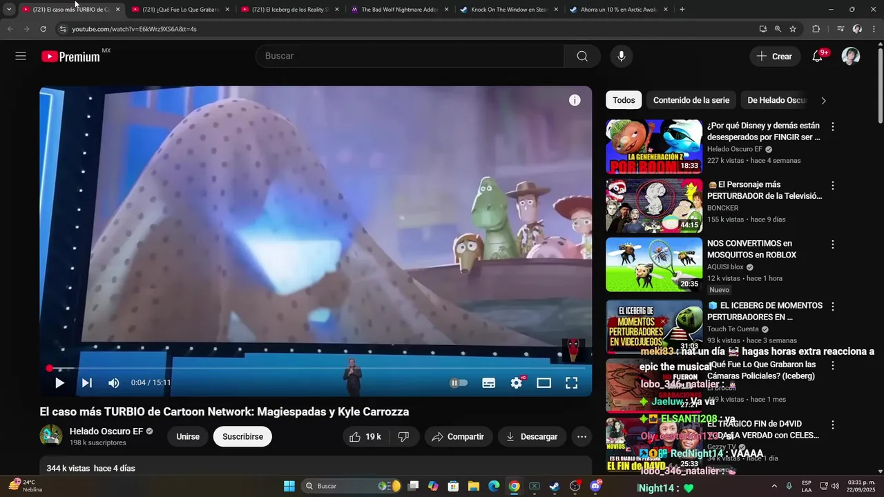Start voice search with the microphone
This screenshot has width=884, height=497.
(622, 56)
